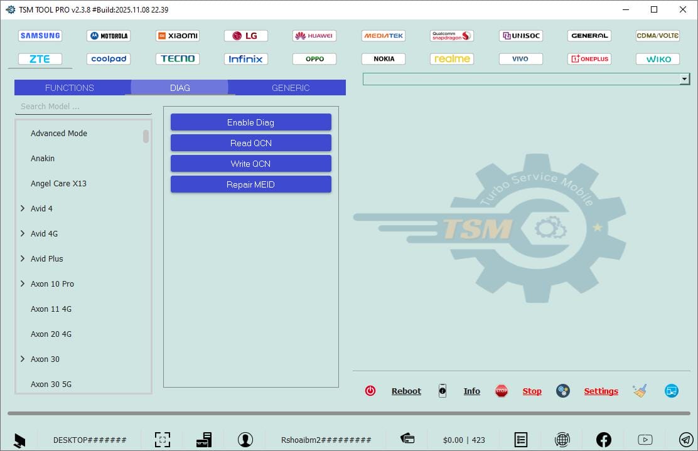Click the gears icon next to Settings link
Screen dimensions: 698x451
pyautogui.click(x=562, y=390)
